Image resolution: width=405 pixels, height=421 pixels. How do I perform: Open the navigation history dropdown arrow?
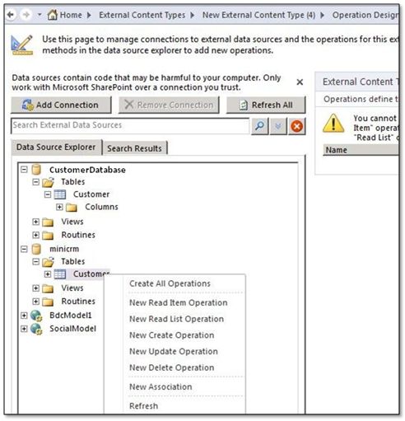pyautogui.click(x=40, y=15)
